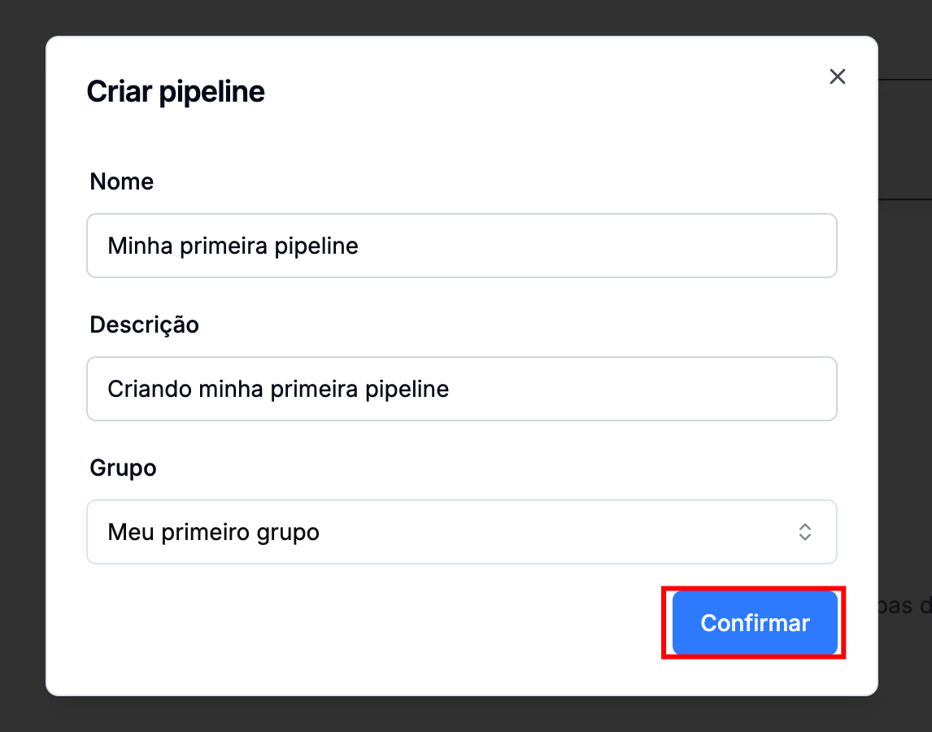Close the Criar pipeline dialog
The height and width of the screenshot is (732, 932).
(837, 76)
